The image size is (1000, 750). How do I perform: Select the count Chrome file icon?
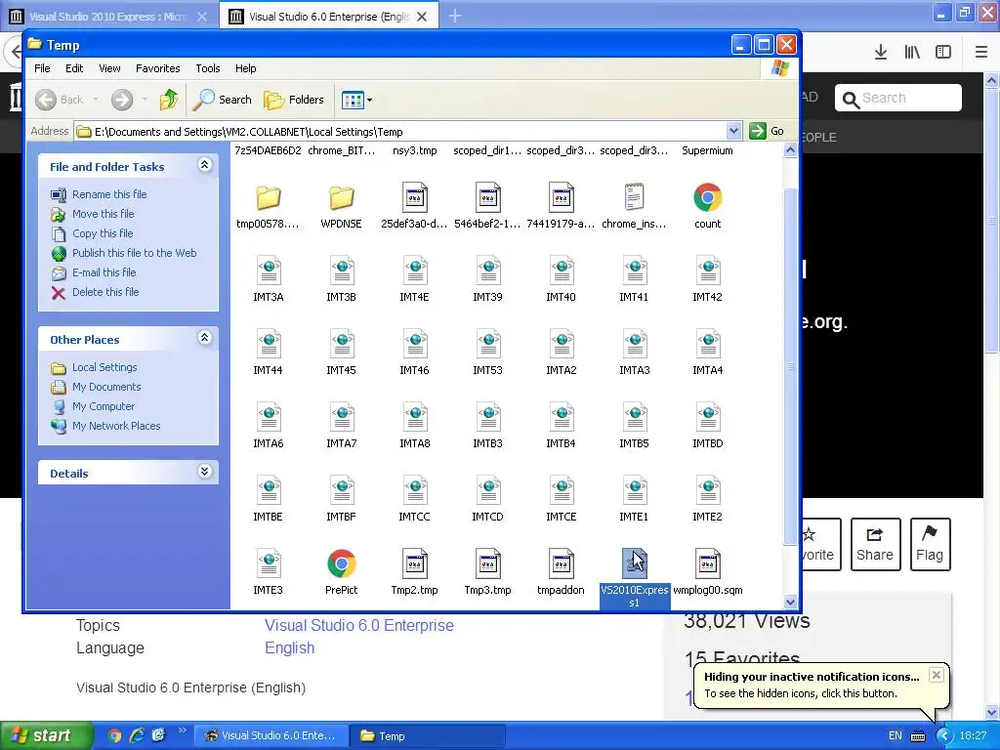[707, 197]
